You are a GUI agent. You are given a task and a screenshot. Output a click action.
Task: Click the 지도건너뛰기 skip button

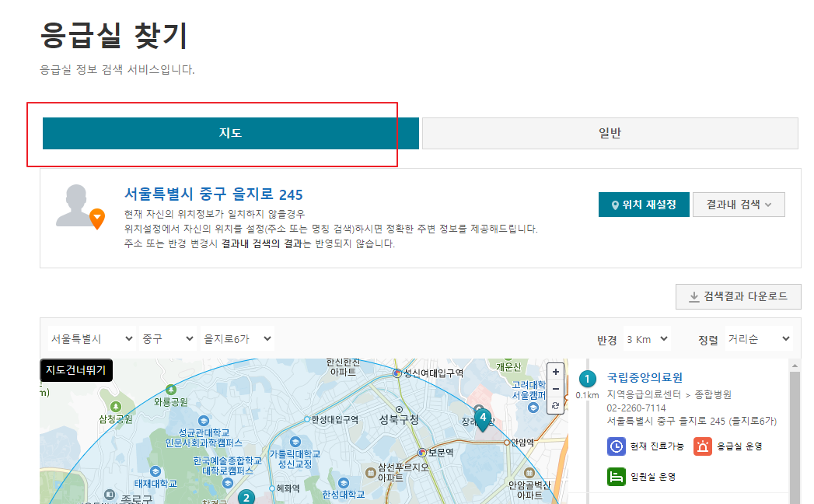(76, 370)
